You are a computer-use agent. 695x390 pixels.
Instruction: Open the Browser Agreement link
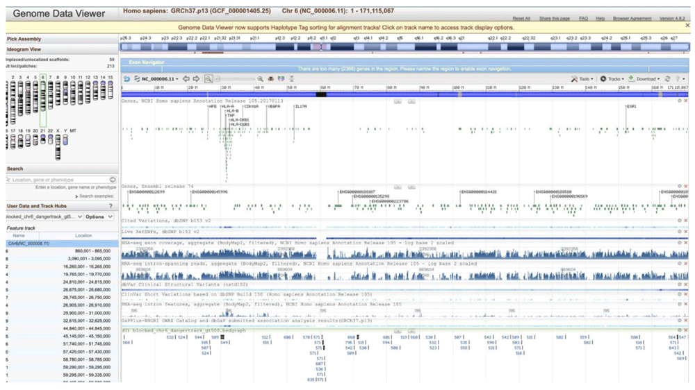[632, 19]
